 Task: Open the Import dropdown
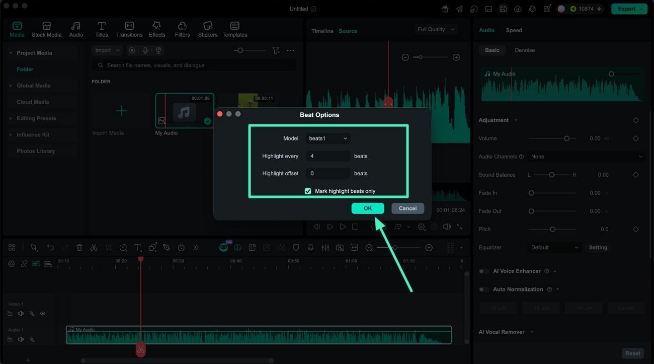[x=107, y=50]
